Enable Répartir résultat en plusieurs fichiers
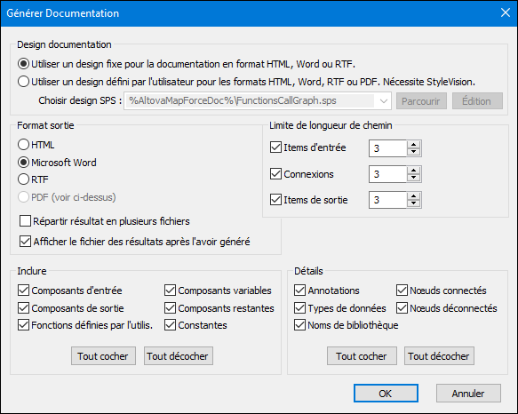Image resolution: width=518 pixels, height=414 pixels. pos(25,221)
